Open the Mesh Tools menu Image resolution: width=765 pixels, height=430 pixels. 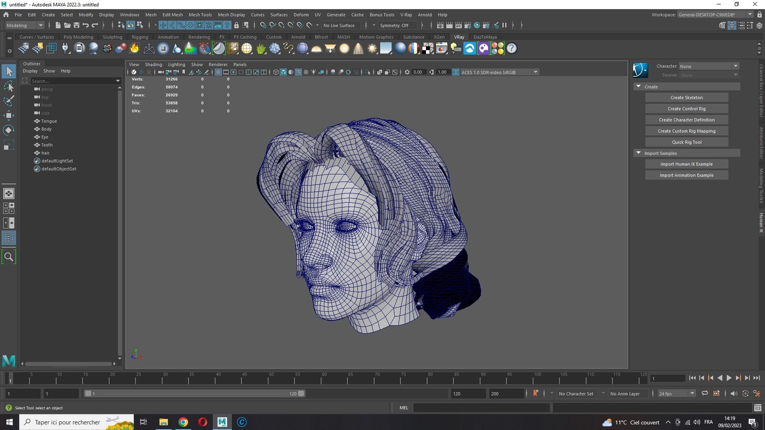[x=200, y=15]
